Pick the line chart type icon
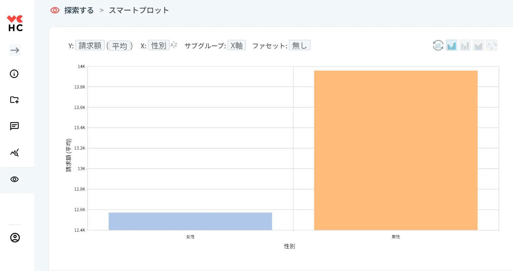 tap(491, 45)
